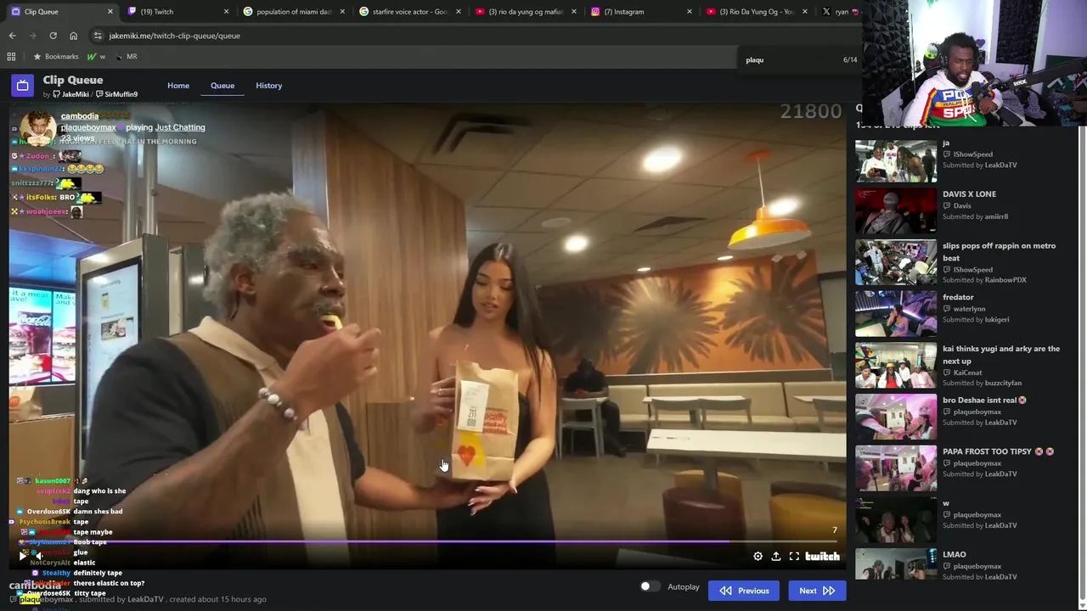Image resolution: width=1087 pixels, height=611 pixels.
Task: Select the DAVIS X LONE clip thumbnail
Action: tap(896, 210)
